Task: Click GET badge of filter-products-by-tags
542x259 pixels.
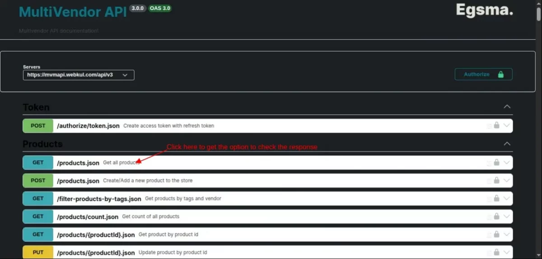Action: [38, 199]
